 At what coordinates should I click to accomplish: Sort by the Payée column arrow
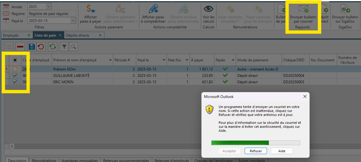point(233,60)
